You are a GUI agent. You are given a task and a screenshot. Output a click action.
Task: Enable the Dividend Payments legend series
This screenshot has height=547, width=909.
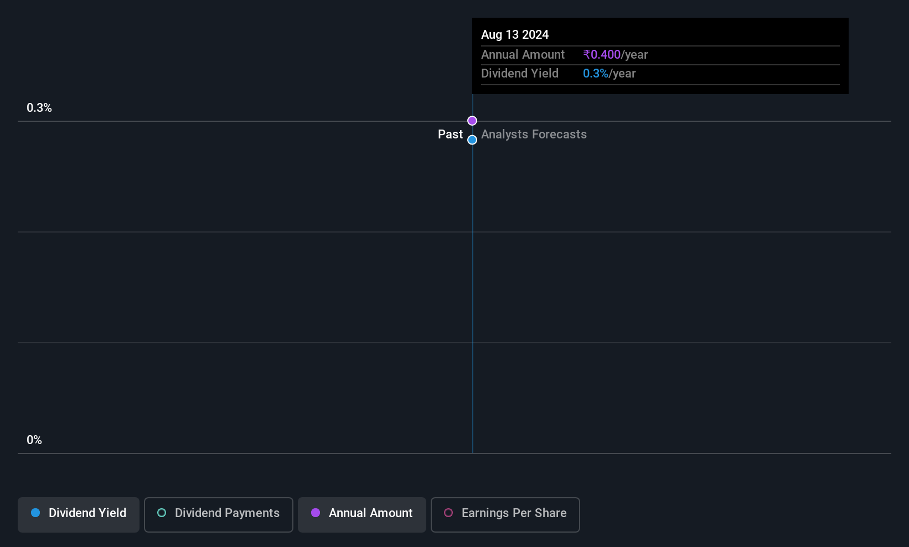pyautogui.click(x=219, y=514)
